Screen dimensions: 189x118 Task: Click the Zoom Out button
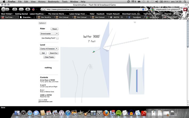(54, 53)
